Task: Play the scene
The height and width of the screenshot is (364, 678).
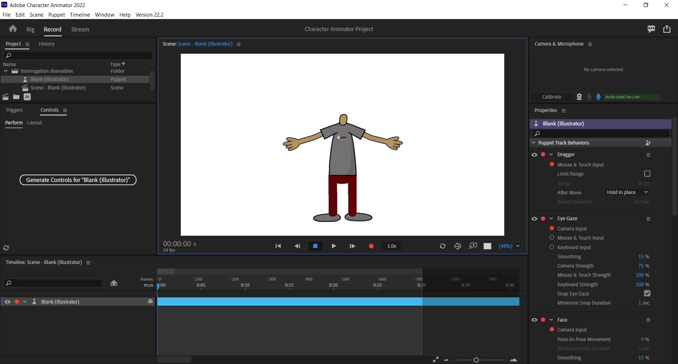Action: point(334,246)
